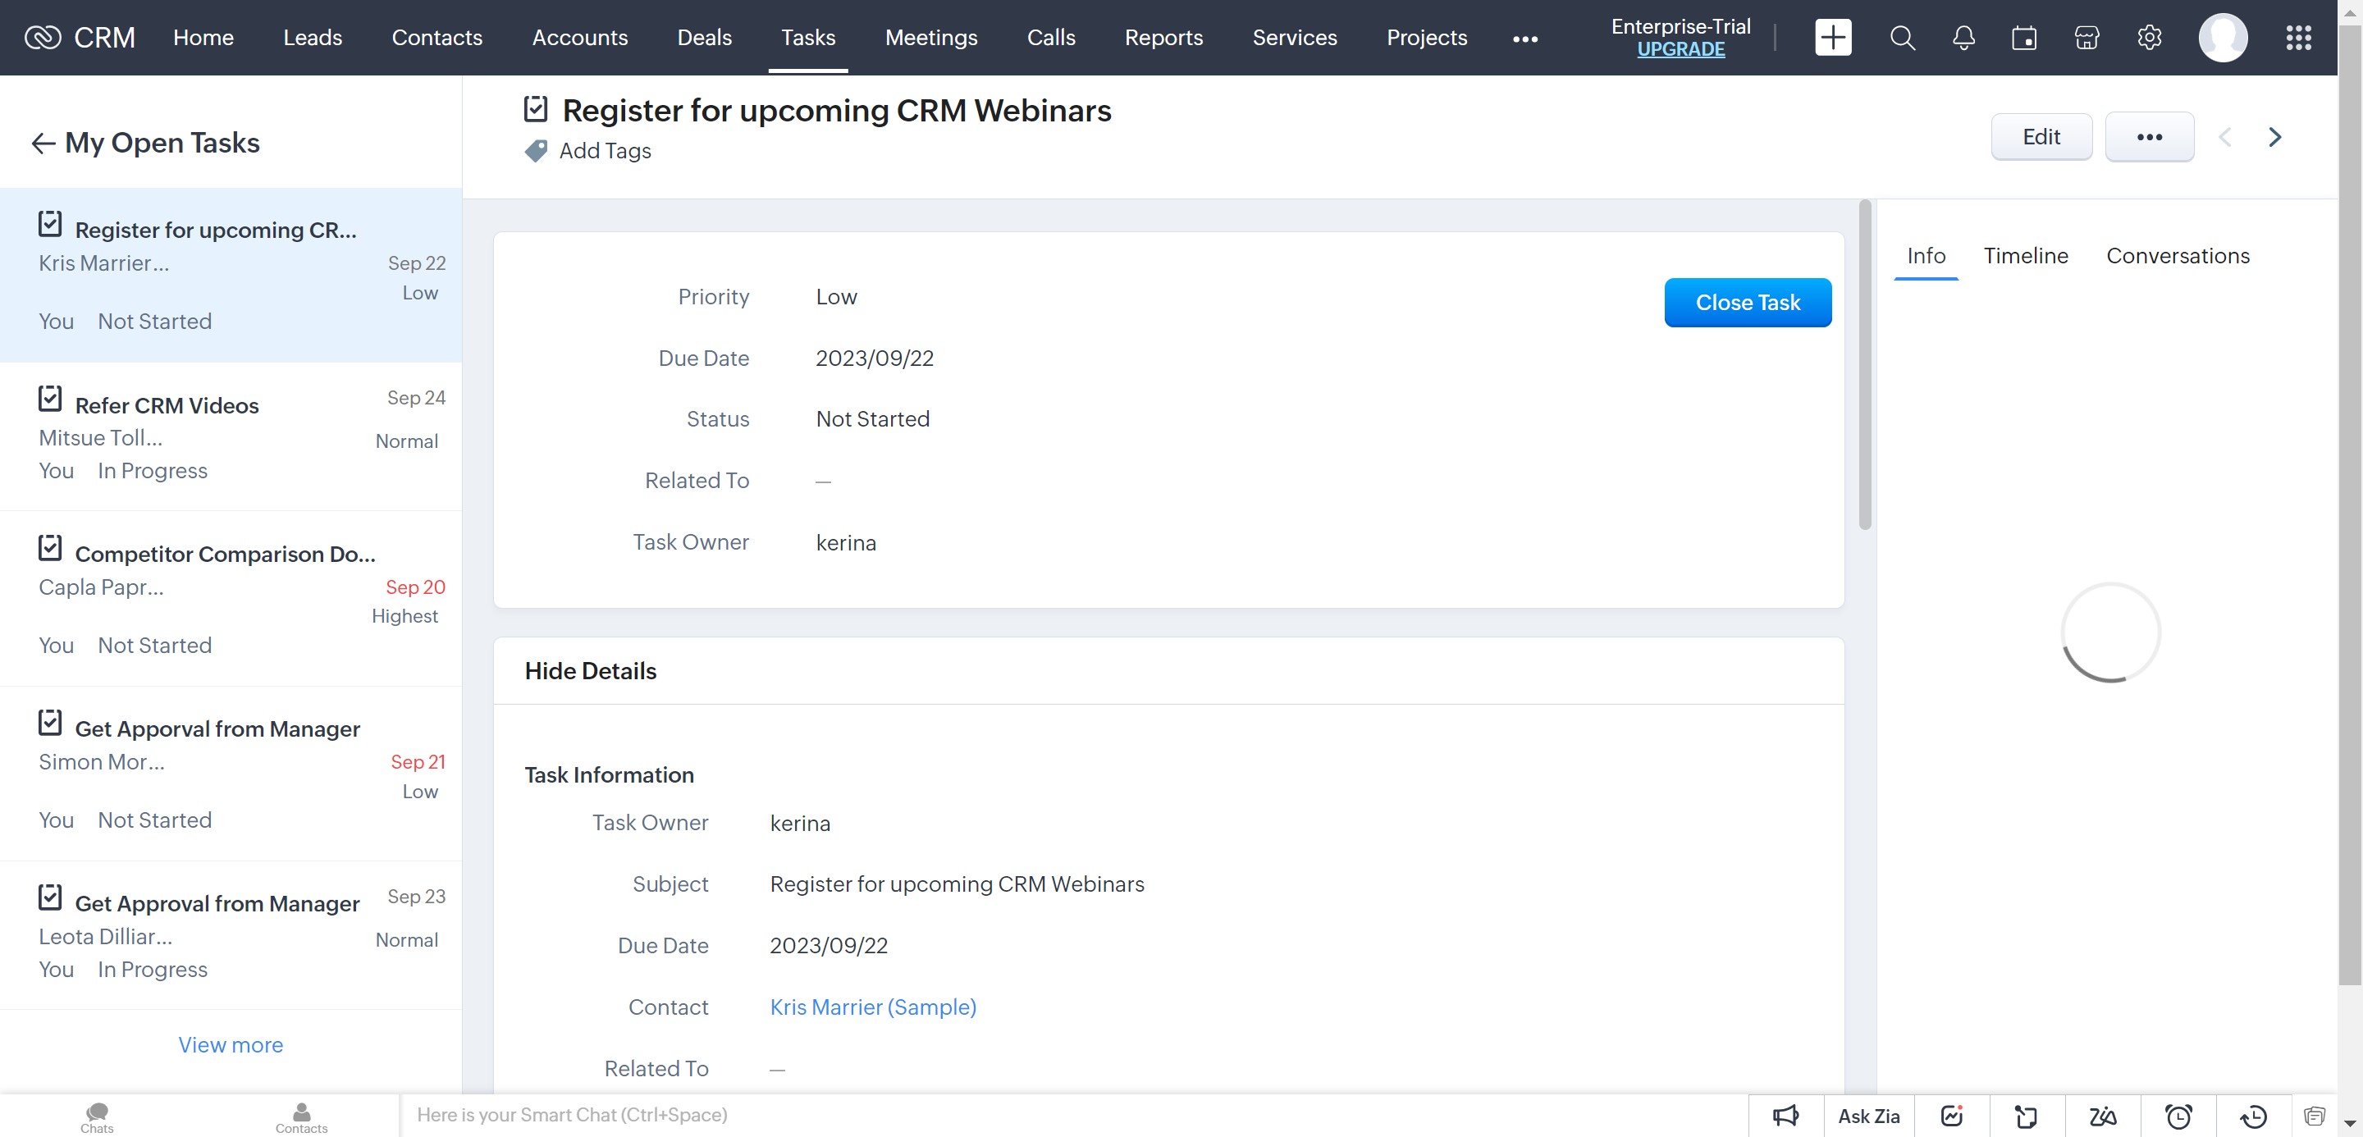Open notifications bell icon
The width and height of the screenshot is (2363, 1137).
pos(1963,38)
